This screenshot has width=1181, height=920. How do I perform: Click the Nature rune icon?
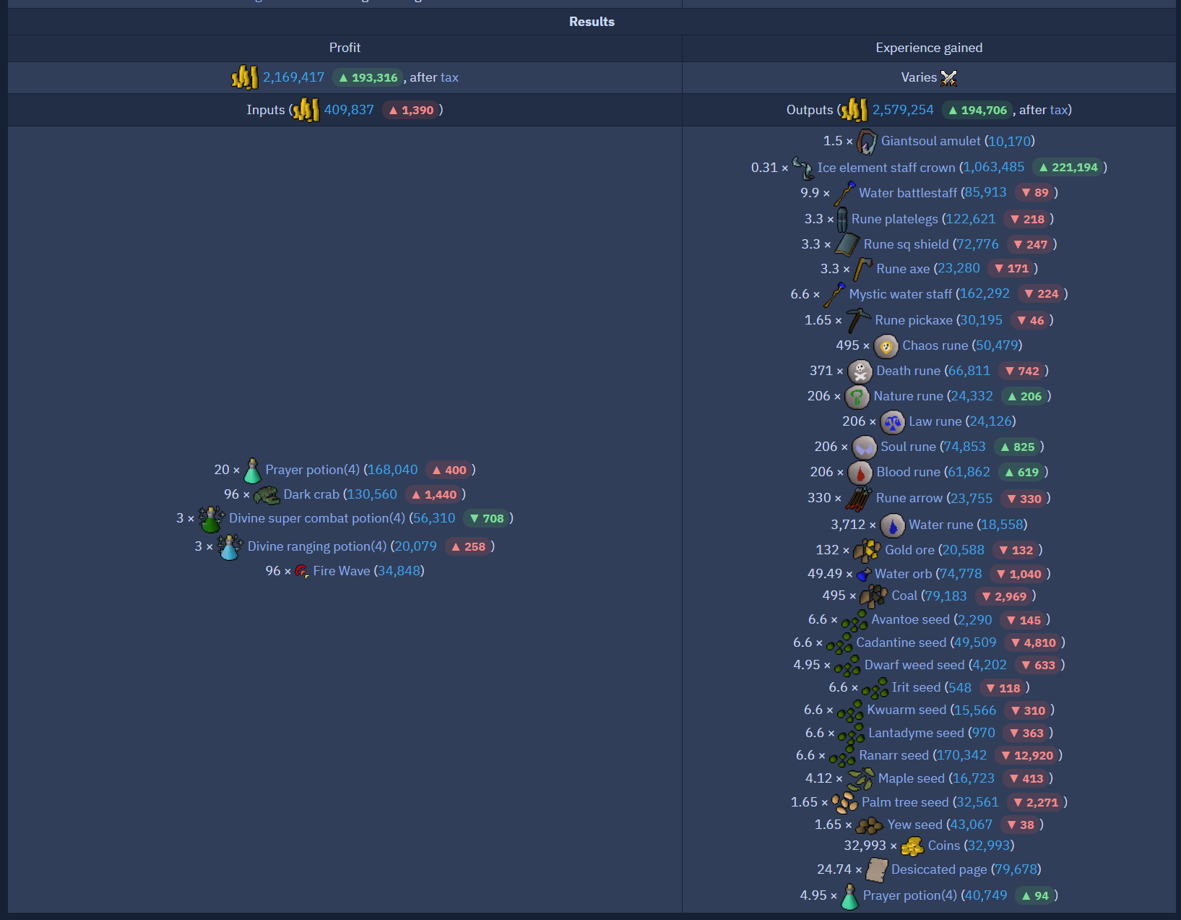coord(857,397)
